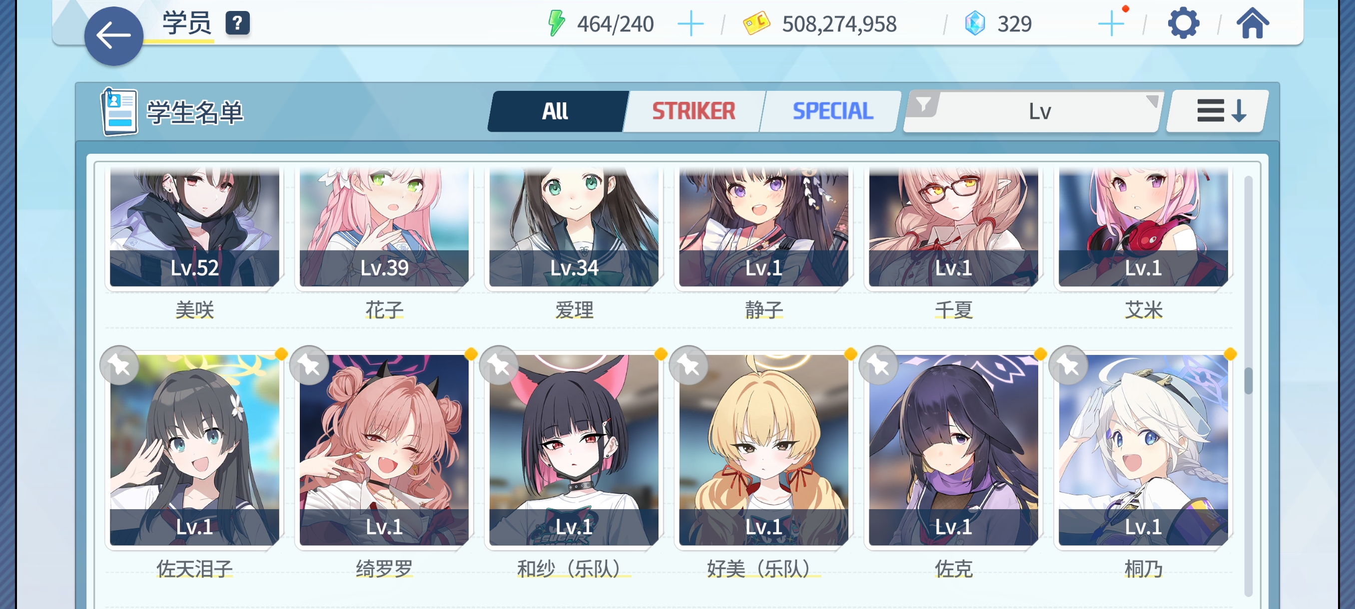Open the settings gear icon
Viewport: 1355px width, 609px height.
click(1183, 23)
